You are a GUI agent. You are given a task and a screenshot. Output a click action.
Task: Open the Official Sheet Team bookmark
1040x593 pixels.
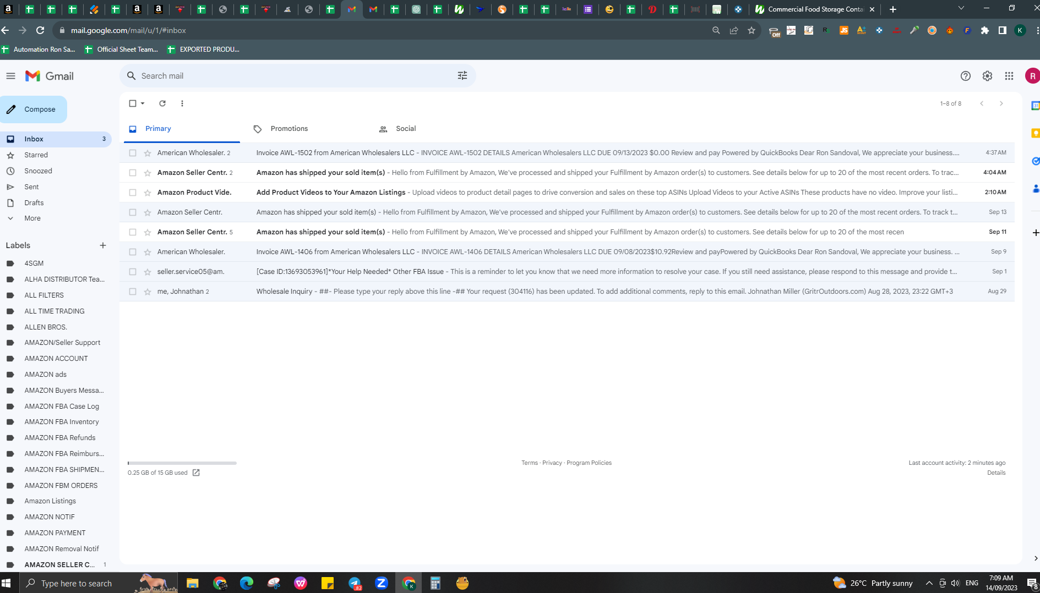pos(121,50)
